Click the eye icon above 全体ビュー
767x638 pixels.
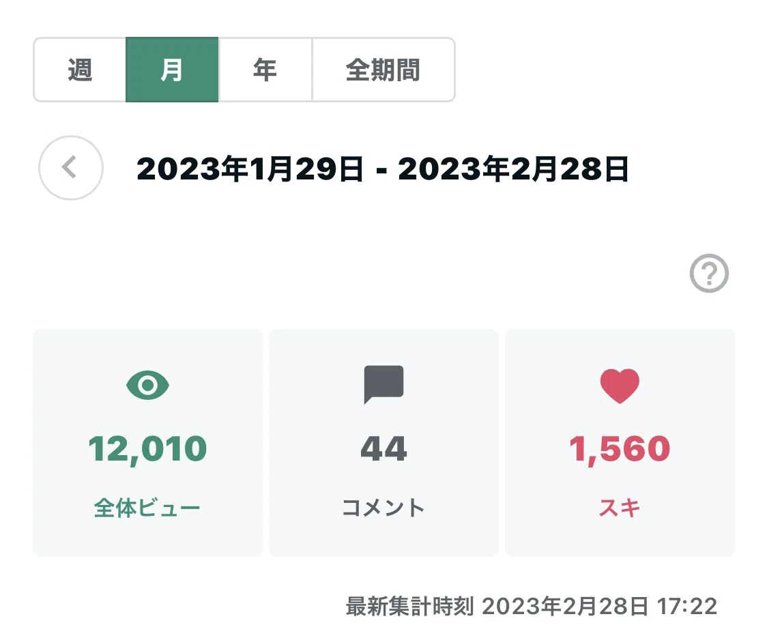pyautogui.click(x=147, y=385)
